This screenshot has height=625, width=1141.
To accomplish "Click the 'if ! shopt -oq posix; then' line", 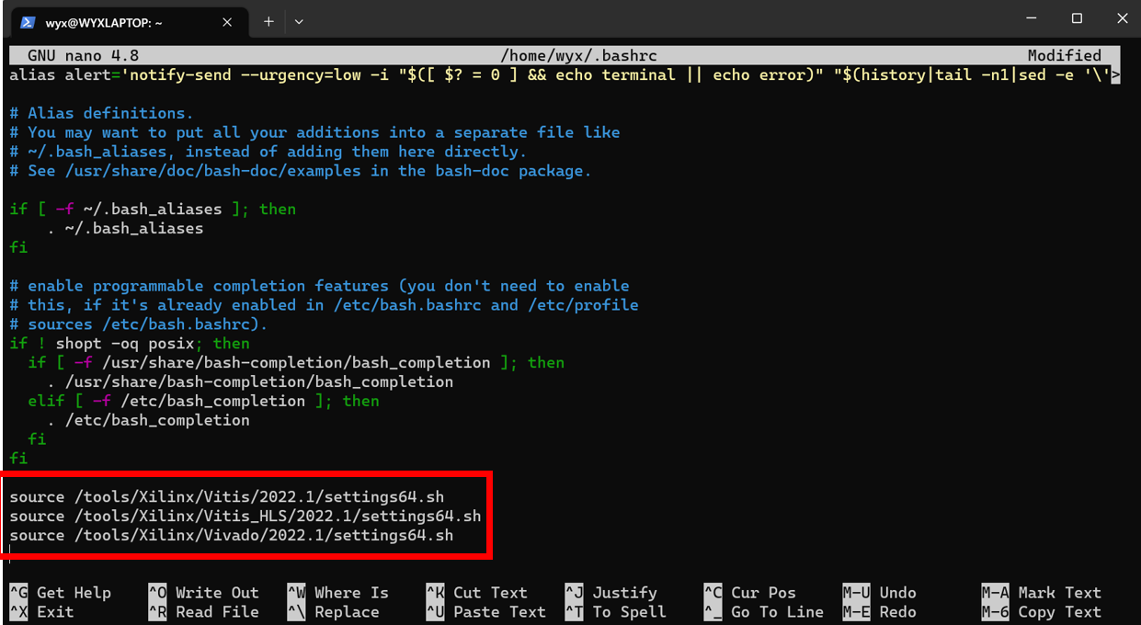I will coord(130,344).
